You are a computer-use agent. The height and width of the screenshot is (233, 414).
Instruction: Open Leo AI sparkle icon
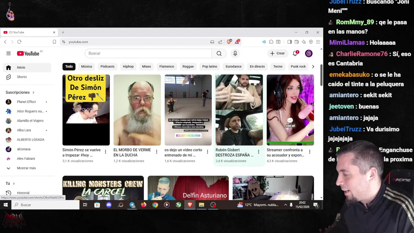pos(304,42)
